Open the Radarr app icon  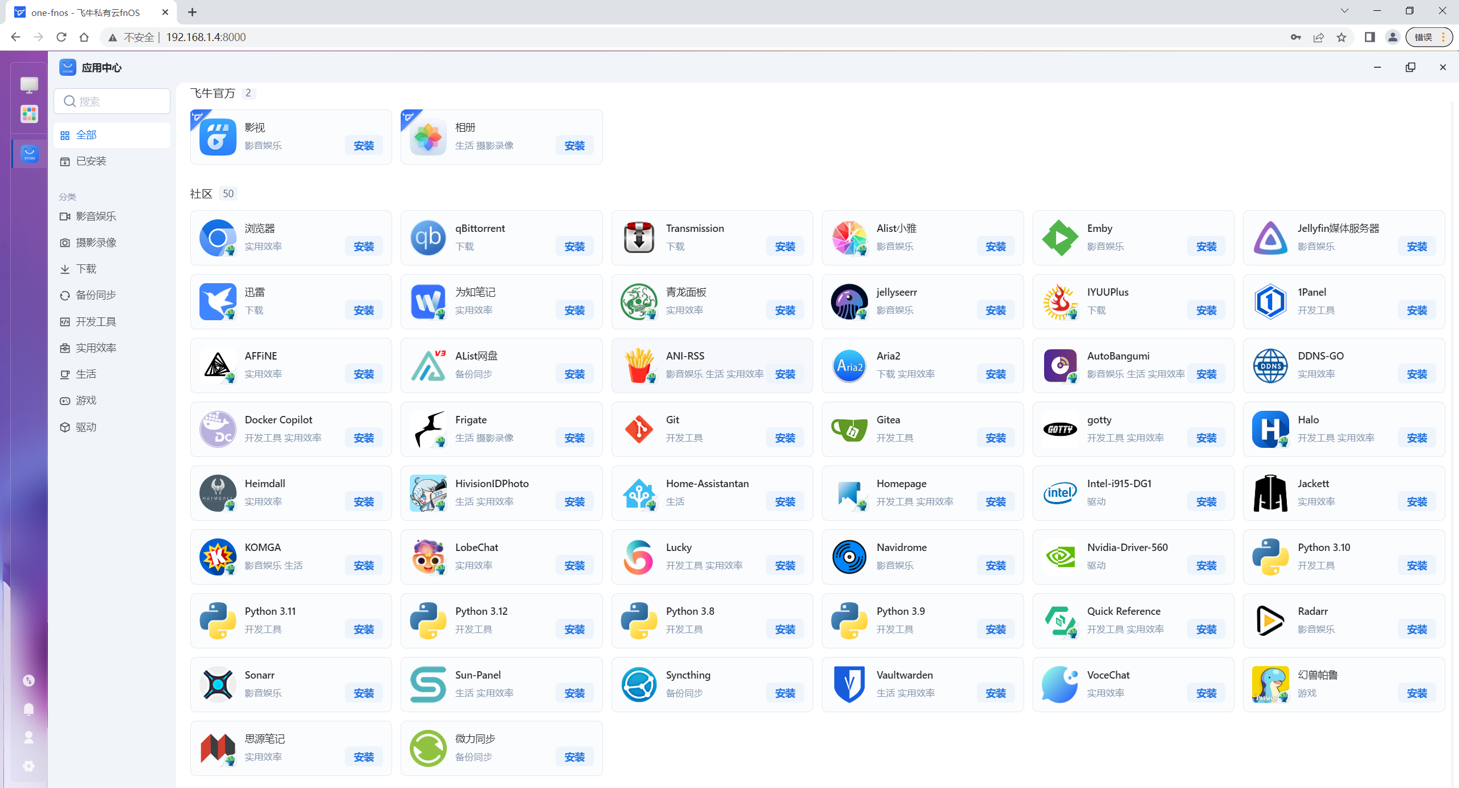coord(1270,620)
